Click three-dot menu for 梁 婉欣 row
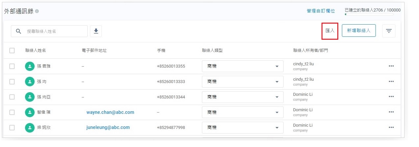 [391, 127]
